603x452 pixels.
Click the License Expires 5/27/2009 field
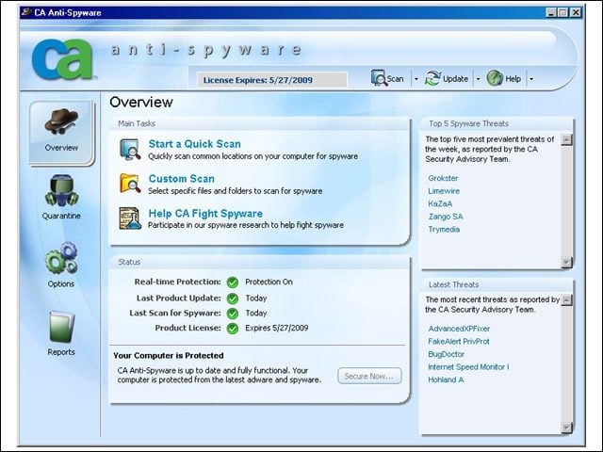coord(272,80)
